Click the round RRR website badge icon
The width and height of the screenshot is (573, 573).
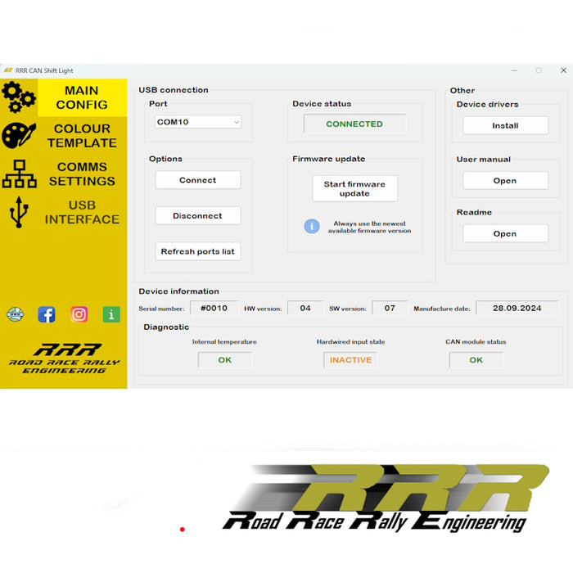[15, 314]
